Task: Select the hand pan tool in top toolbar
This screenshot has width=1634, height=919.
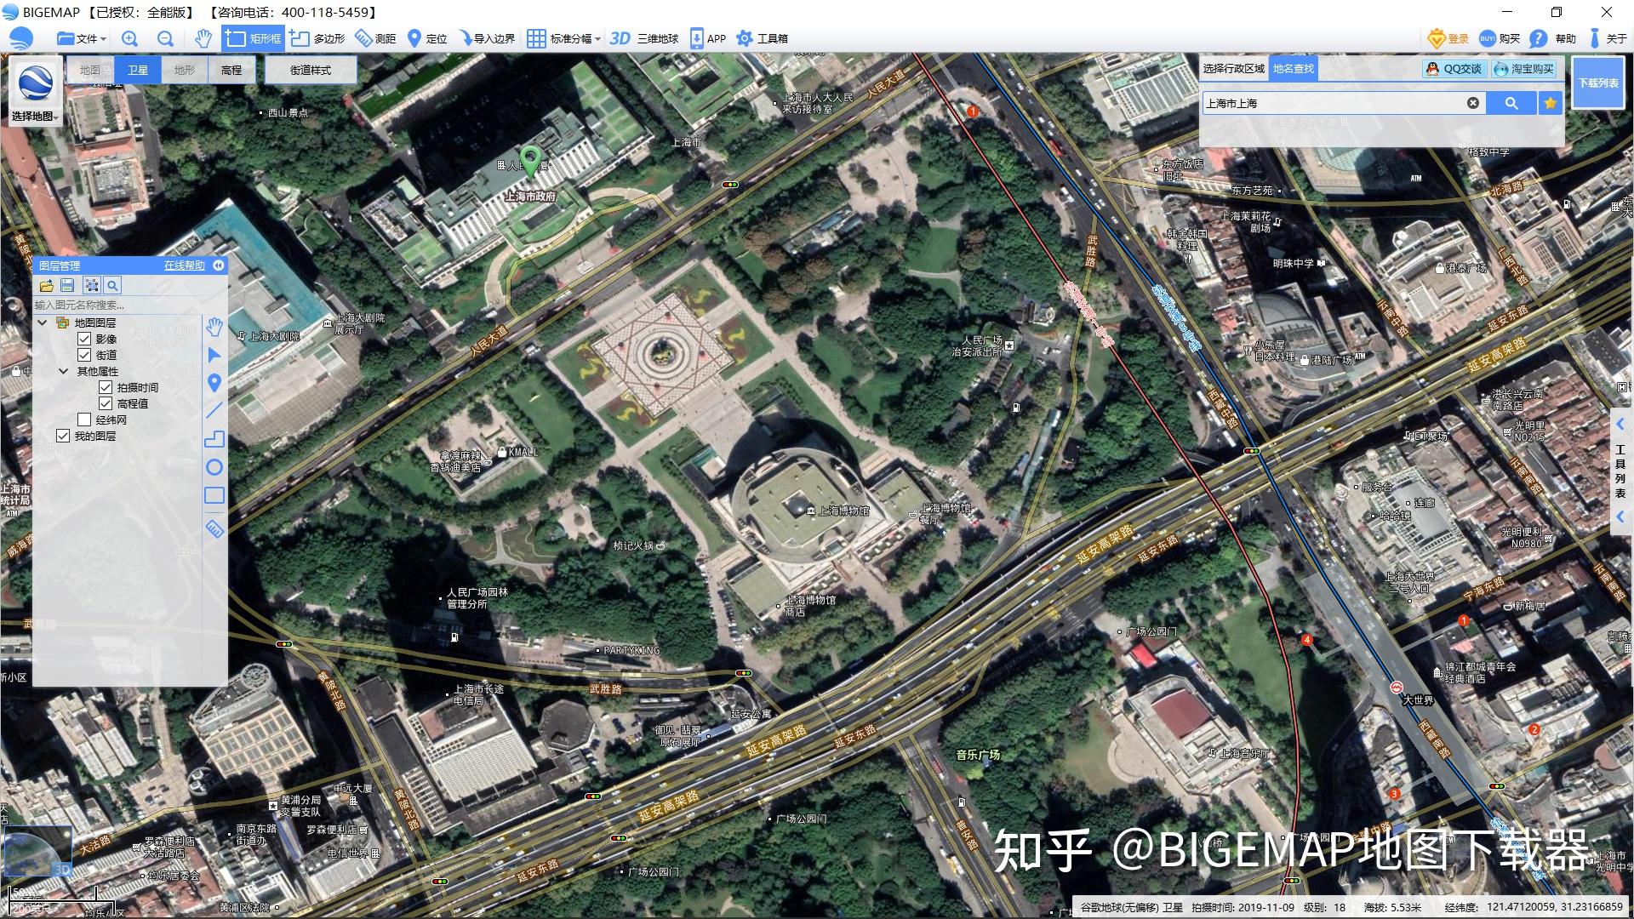Action: [203, 38]
